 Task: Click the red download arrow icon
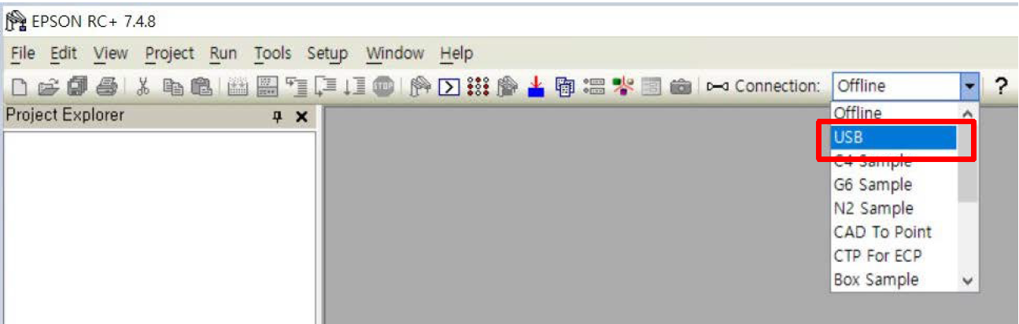(536, 86)
